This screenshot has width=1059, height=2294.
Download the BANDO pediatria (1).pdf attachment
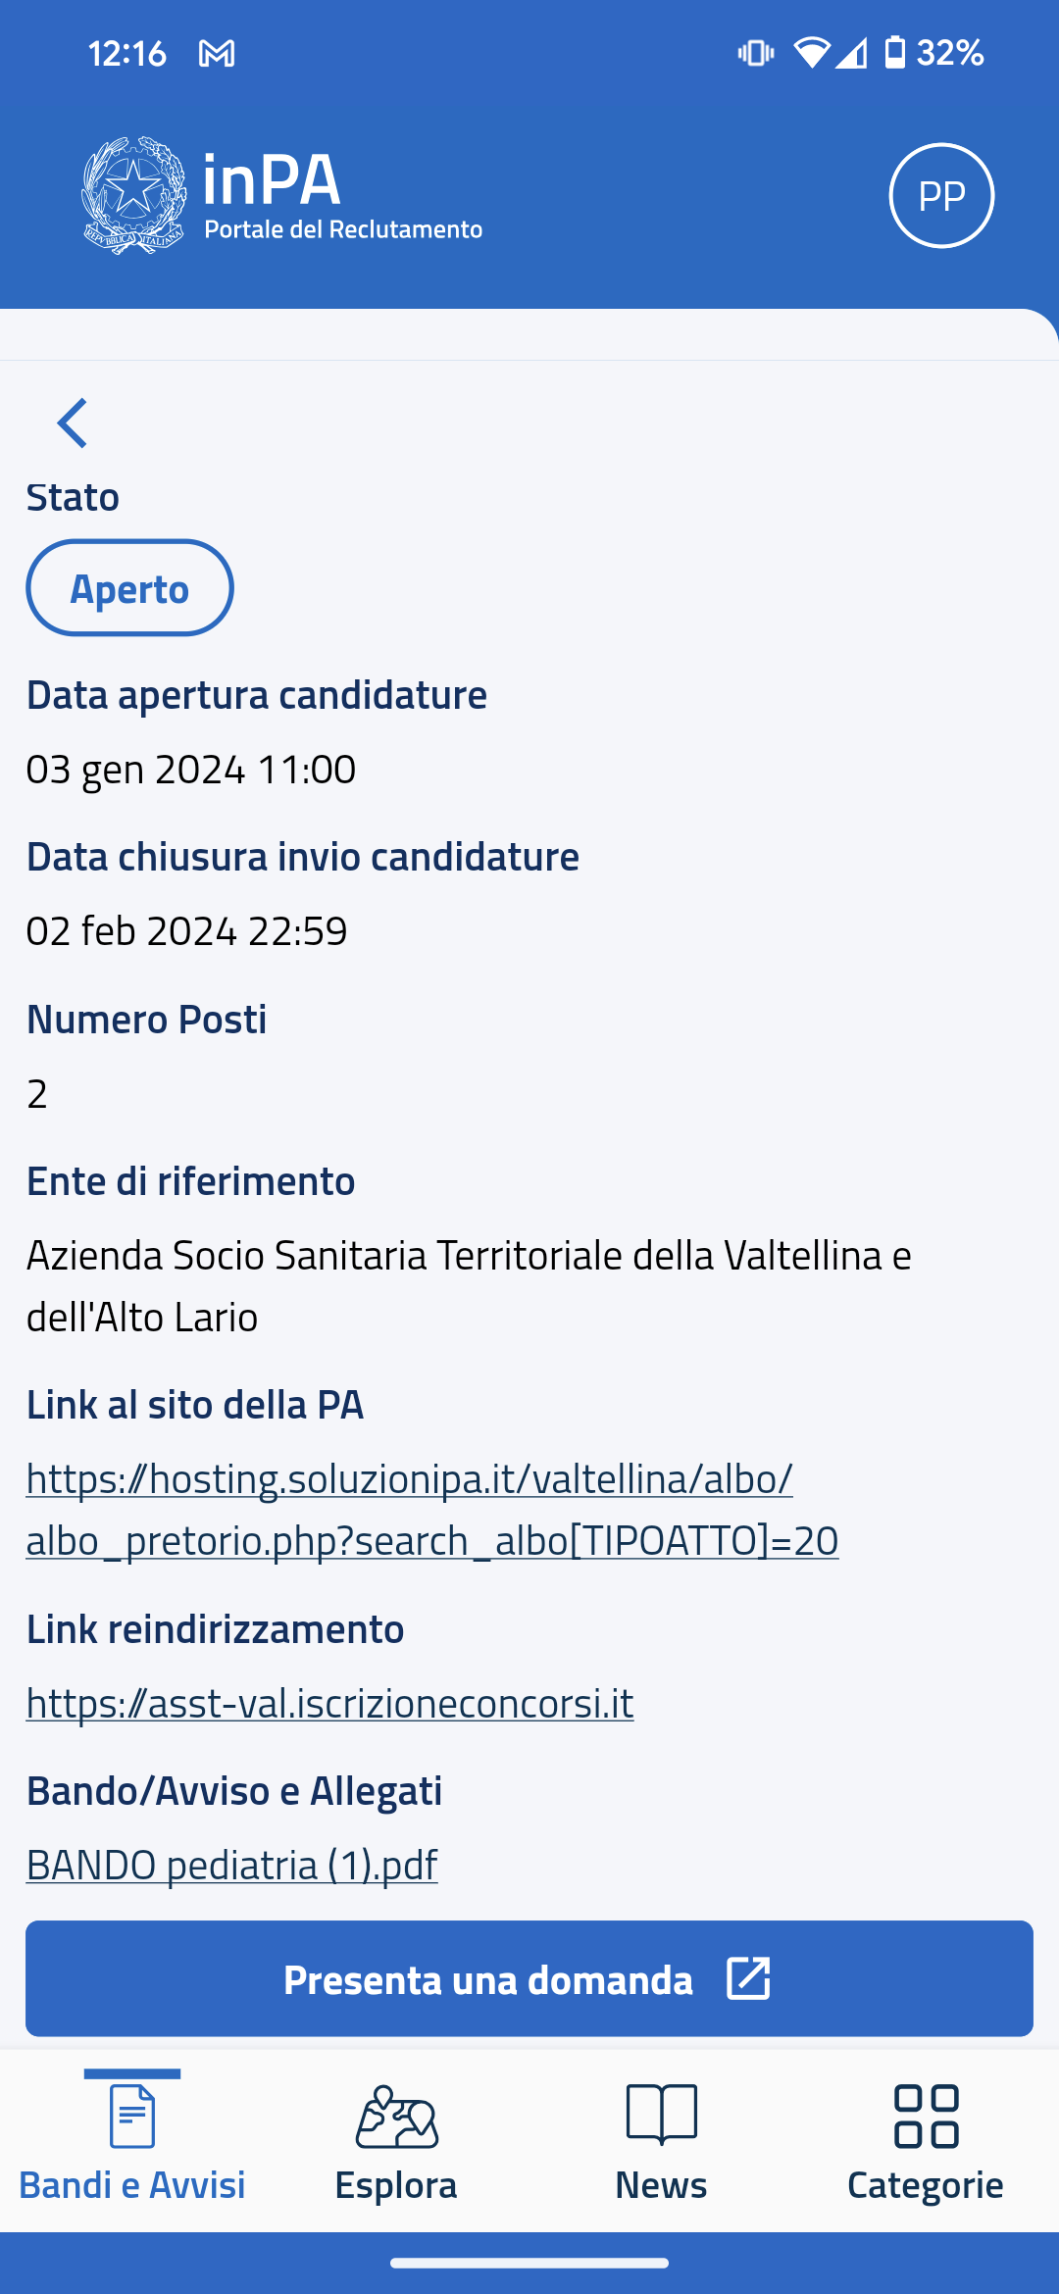click(231, 1866)
